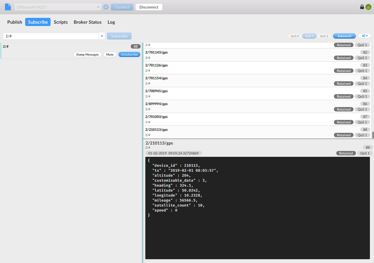The height and width of the screenshot is (263, 374).
Task: Toggle Autoscroll for incoming messages
Action: (344, 36)
